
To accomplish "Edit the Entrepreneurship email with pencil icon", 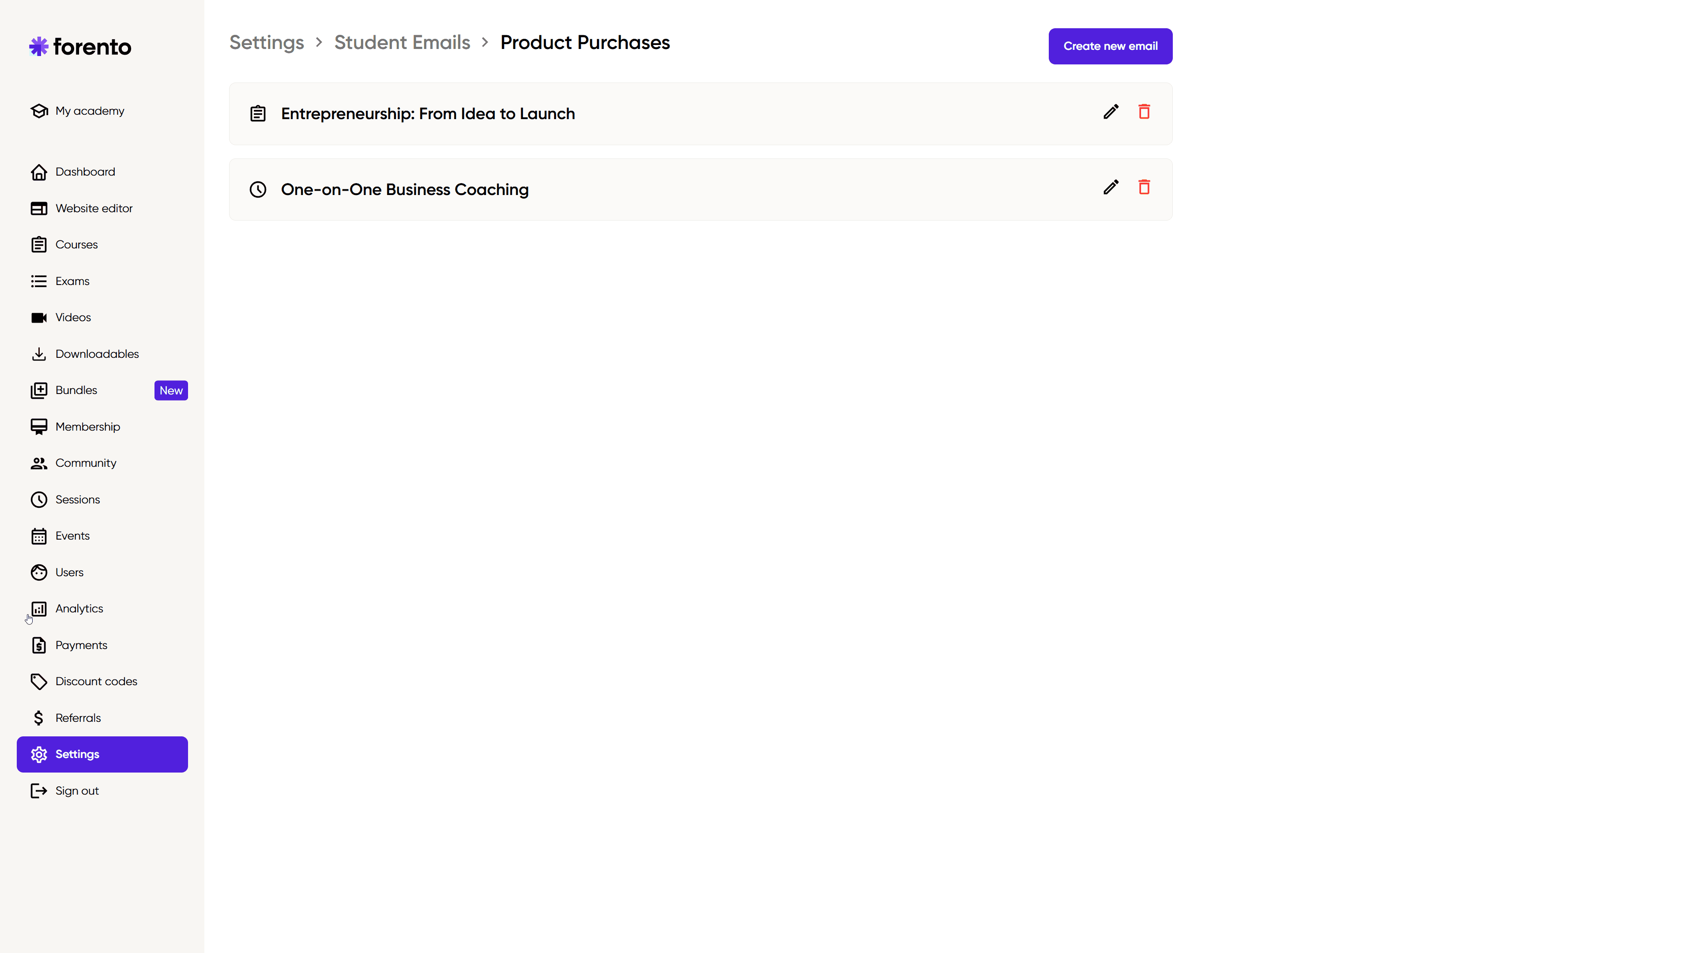I will [x=1111, y=112].
